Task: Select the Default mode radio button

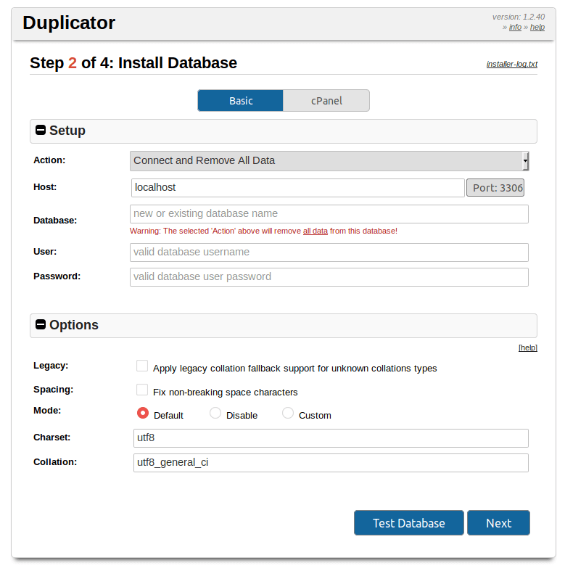Action: pyautogui.click(x=143, y=414)
